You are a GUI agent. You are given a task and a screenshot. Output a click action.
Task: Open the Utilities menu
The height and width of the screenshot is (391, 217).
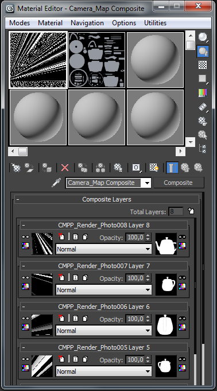[x=155, y=23]
